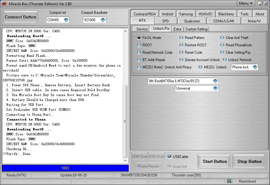Click the Thunder user(205) status entry
The width and height of the screenshot is (270, 185).
(x=186, y=175)
